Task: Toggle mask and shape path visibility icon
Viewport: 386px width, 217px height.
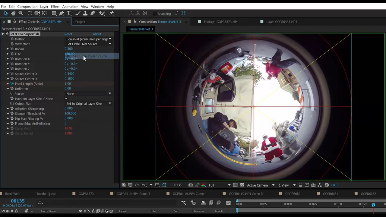Action: click(164, 185)
